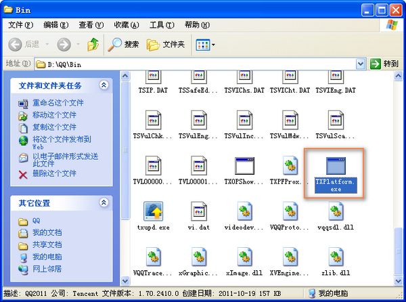This screenshot has height=302, width=406.
Task: Select the txupd.exe updater icon
Action: (153, 211)
